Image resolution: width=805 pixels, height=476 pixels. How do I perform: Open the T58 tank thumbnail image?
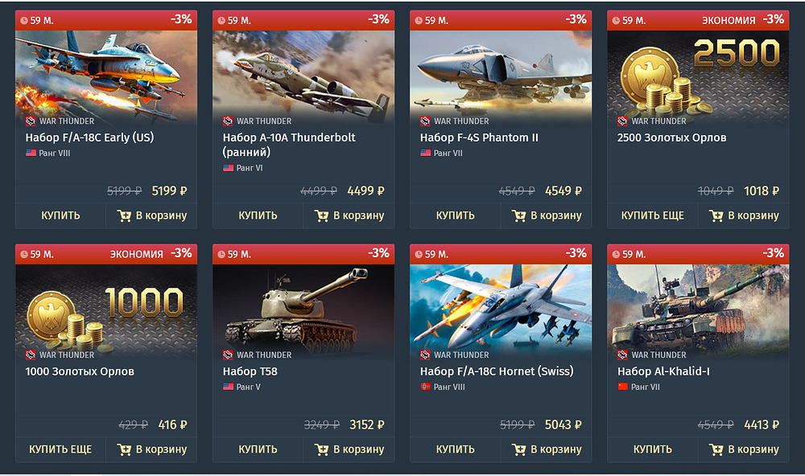tap(303, 310)
